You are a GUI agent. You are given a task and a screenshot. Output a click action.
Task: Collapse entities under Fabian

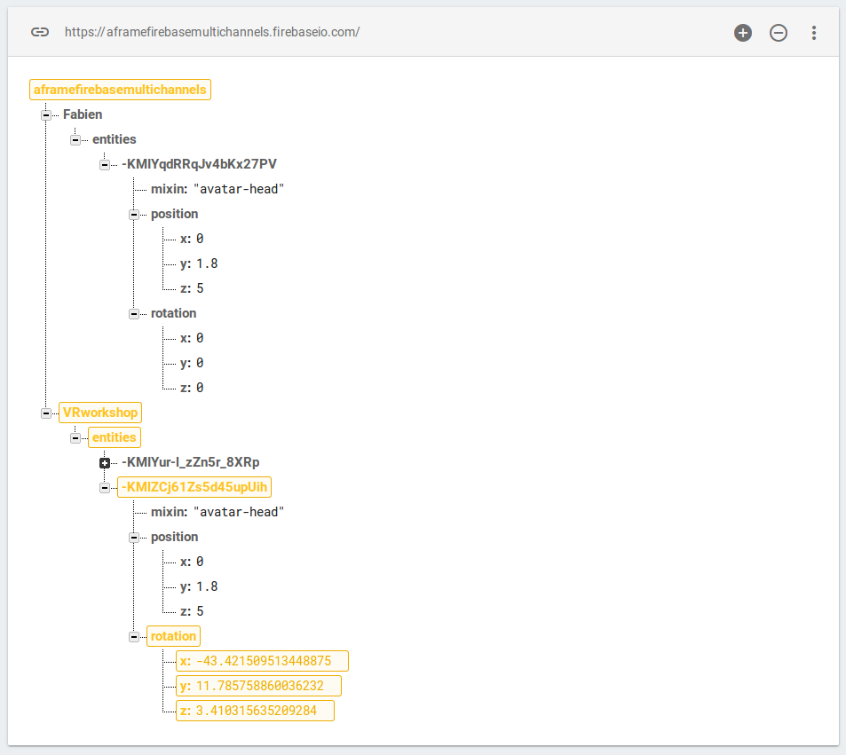tap(75, 140)
